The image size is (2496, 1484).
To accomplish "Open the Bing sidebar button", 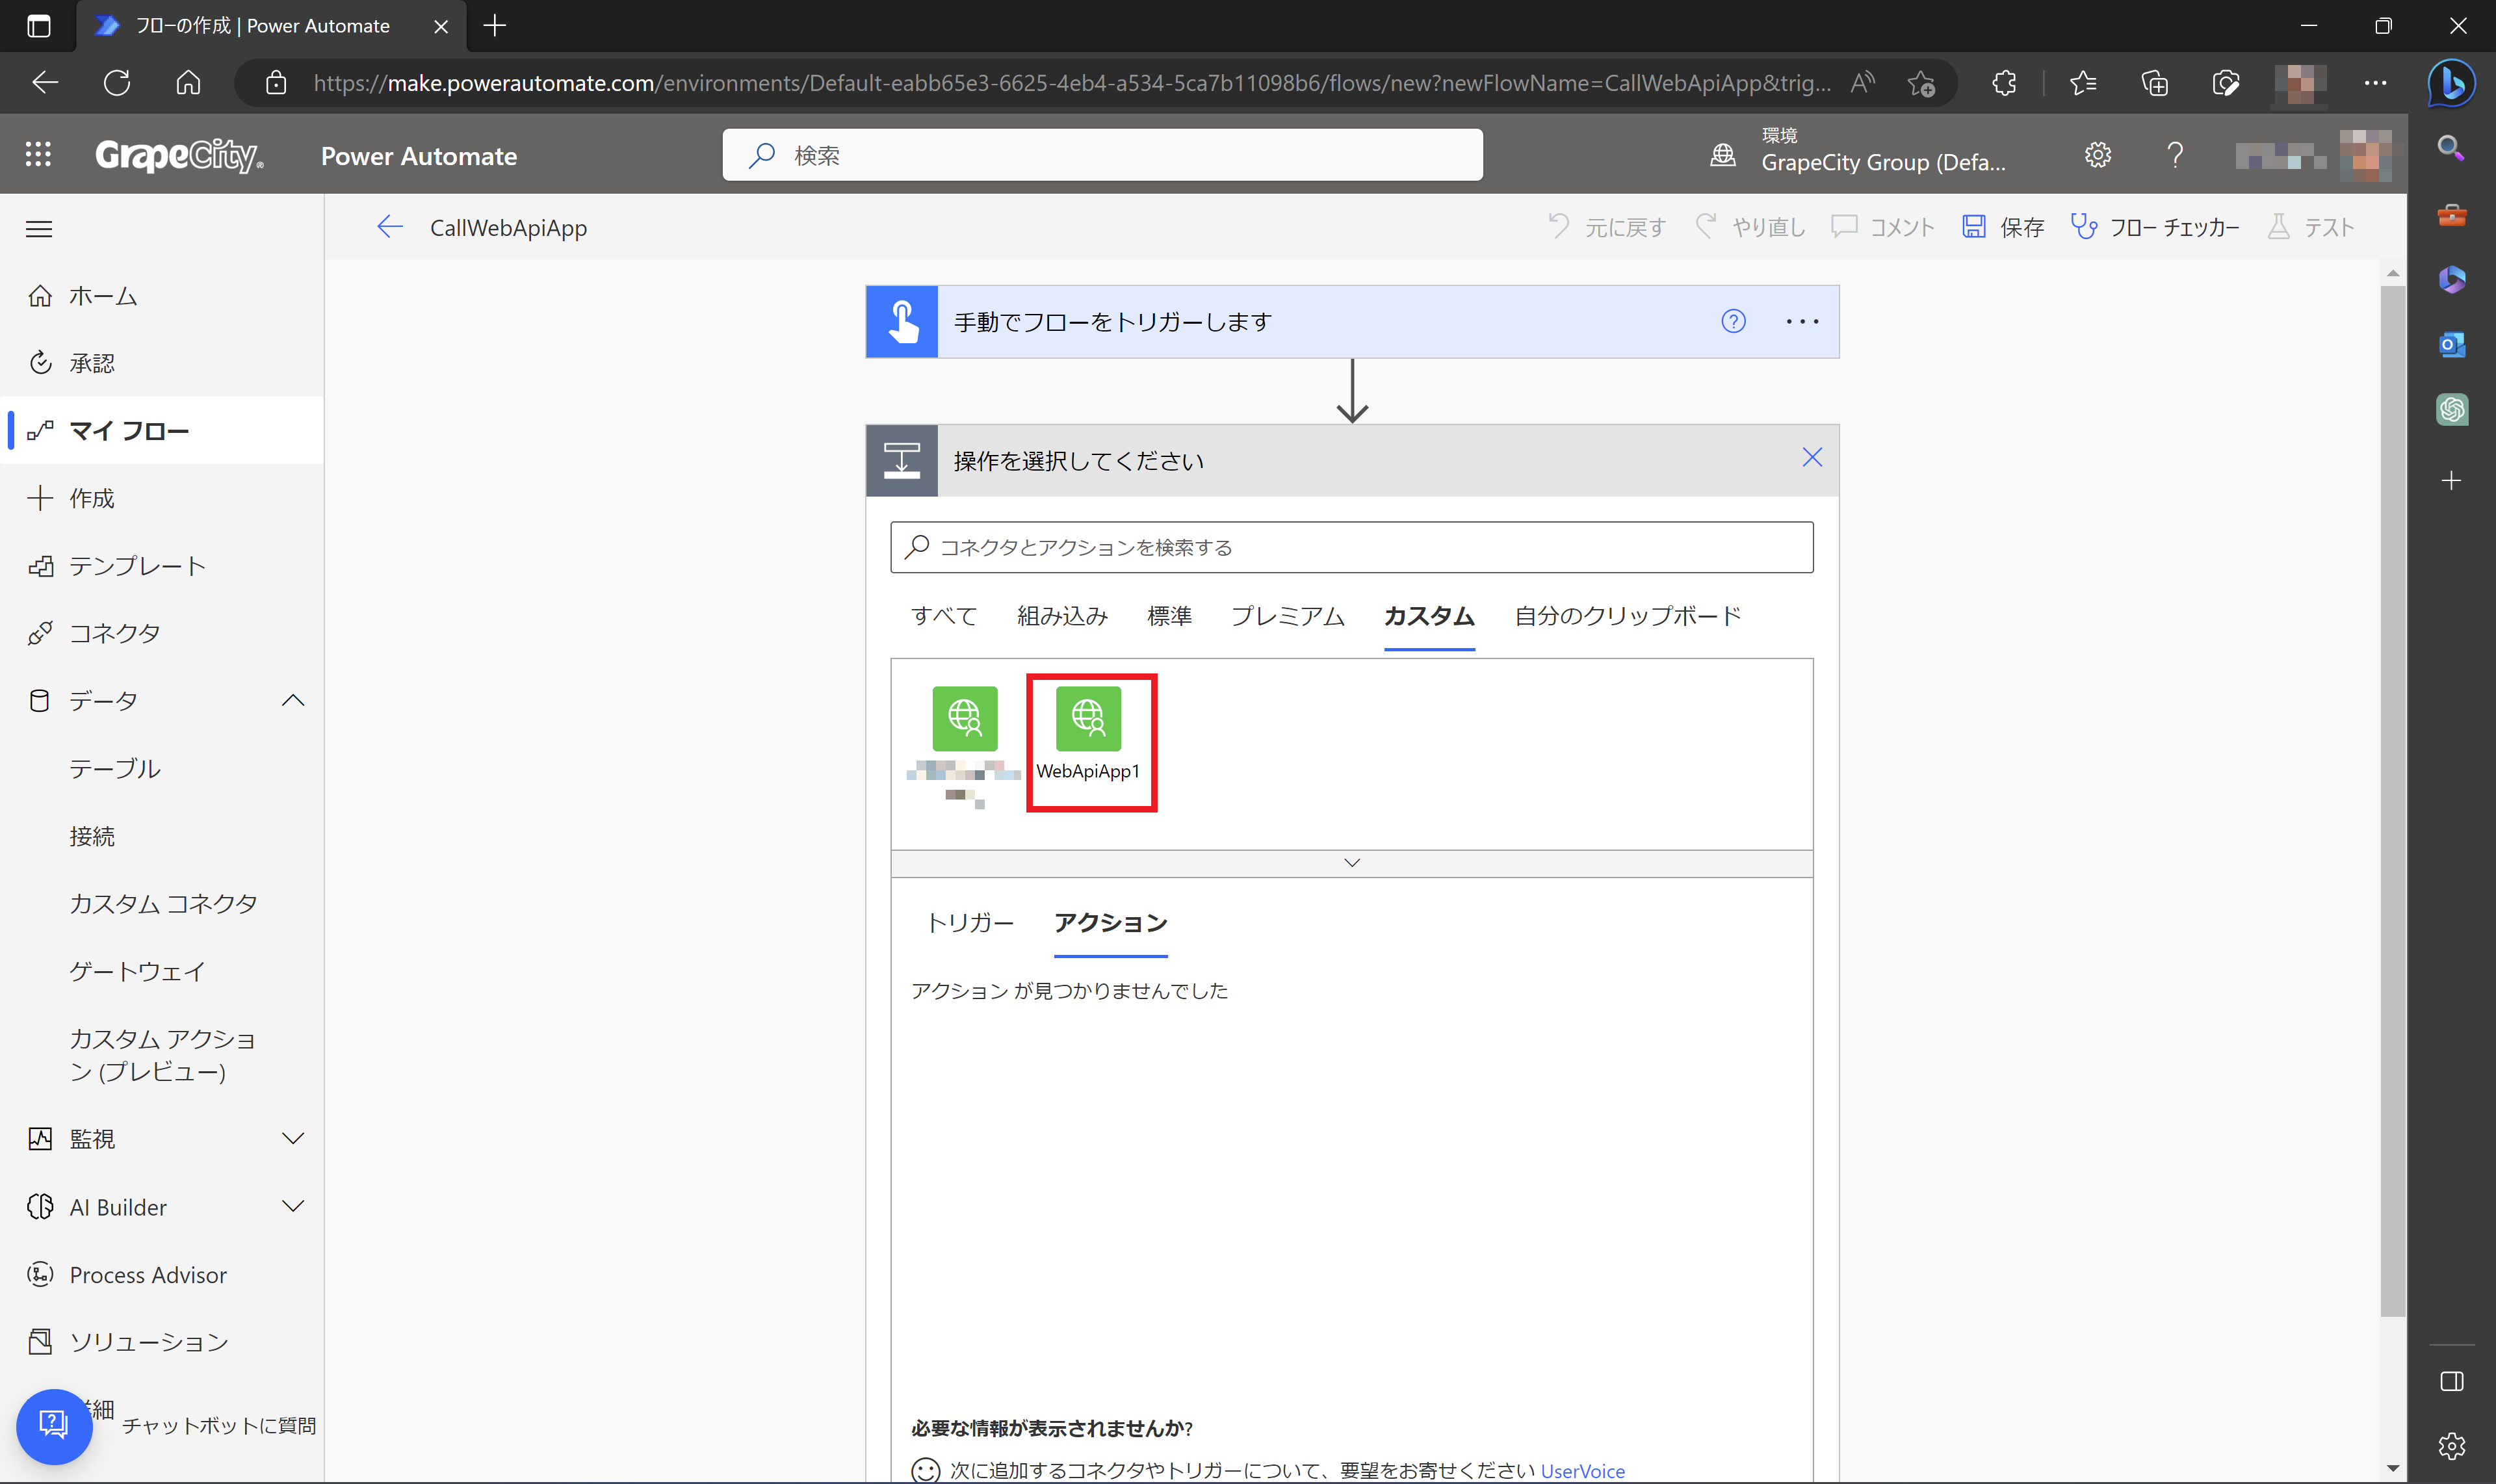I will (2451, 82).
